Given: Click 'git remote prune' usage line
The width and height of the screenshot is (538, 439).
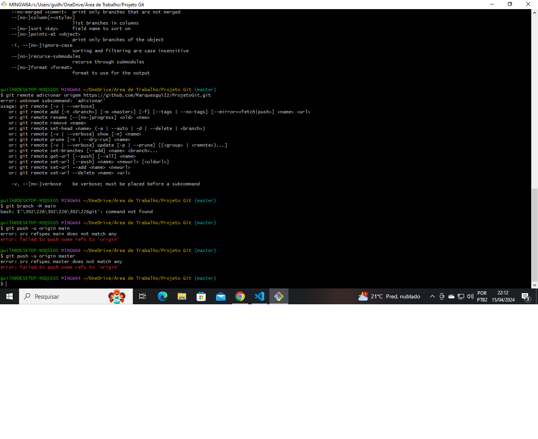Looking at the screenshot, I should [69, 139].
